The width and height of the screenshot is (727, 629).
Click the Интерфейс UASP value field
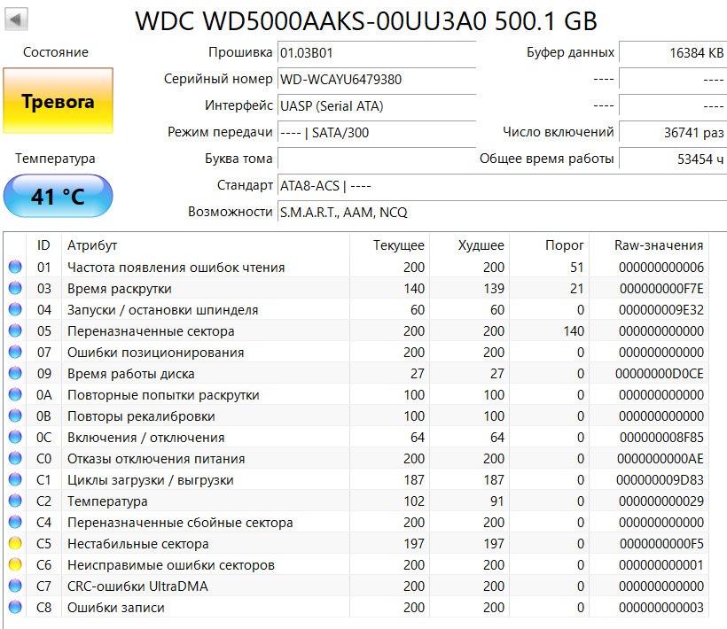coord(376,106)
